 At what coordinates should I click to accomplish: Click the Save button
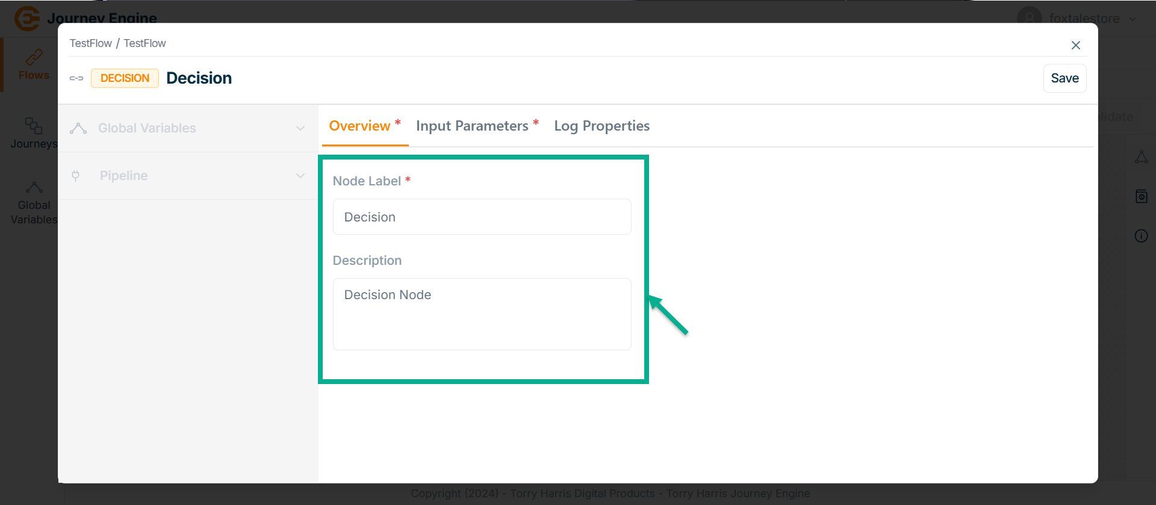(x=1064, y=78)
